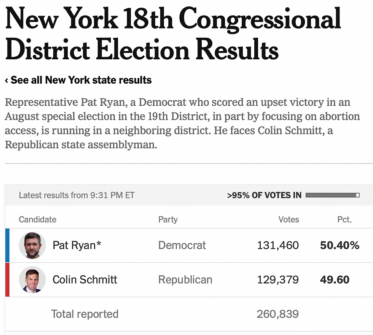Click Colin Schmitt's 49.60 percentage
Screen dimensions: 373x335
click(x=335, y=279)
